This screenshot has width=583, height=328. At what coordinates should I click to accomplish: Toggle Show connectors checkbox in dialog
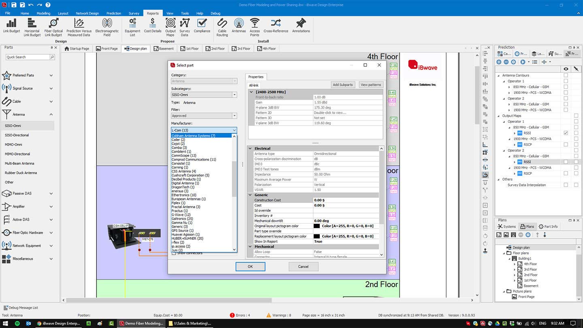point(174,253)
